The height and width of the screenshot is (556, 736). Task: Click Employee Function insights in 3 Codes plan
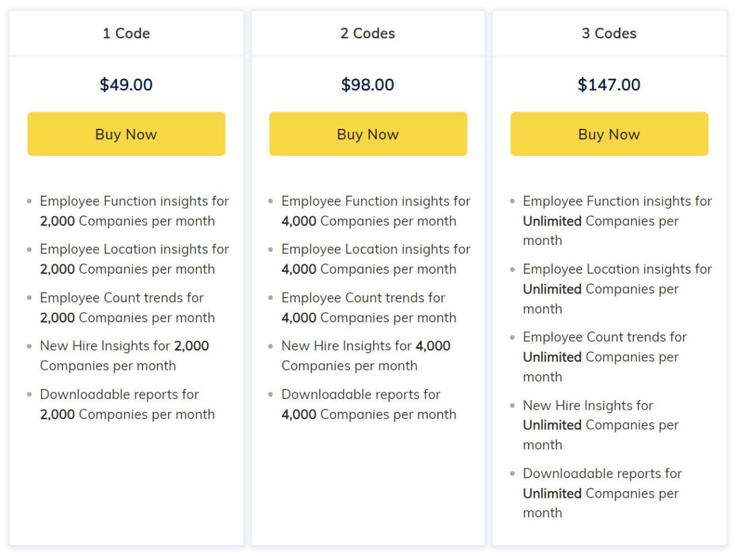pos(617,201)
